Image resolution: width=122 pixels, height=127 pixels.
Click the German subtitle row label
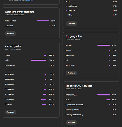68,100
